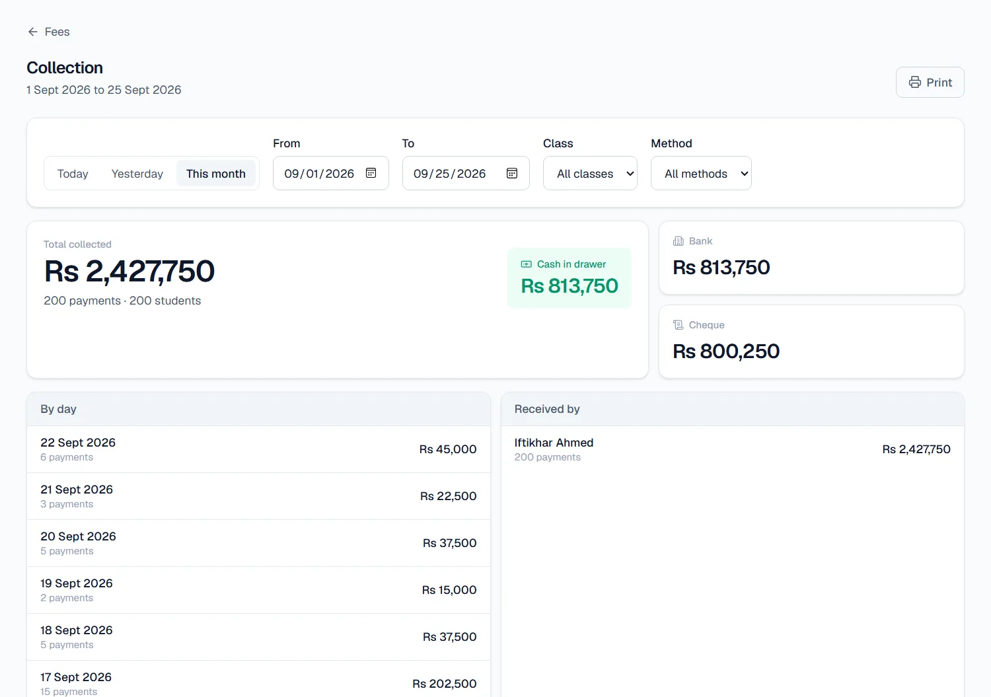This screenshot has height=697, width=991.
Task: Click the 17 Sept 2026 row date
Action: pyautogui.click(x=76, y=677)
